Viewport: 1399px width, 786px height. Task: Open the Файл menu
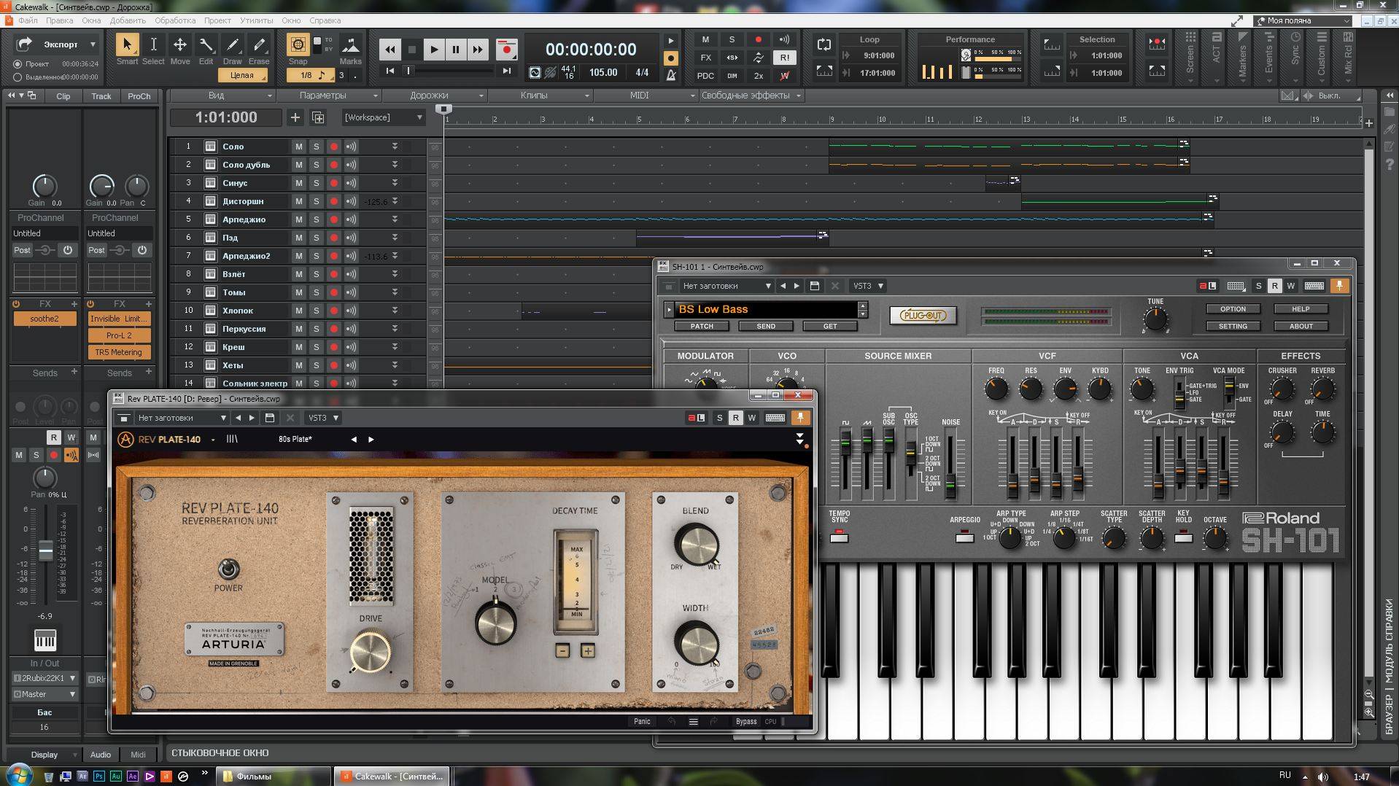pyautogui.click(x=28, y=20)
